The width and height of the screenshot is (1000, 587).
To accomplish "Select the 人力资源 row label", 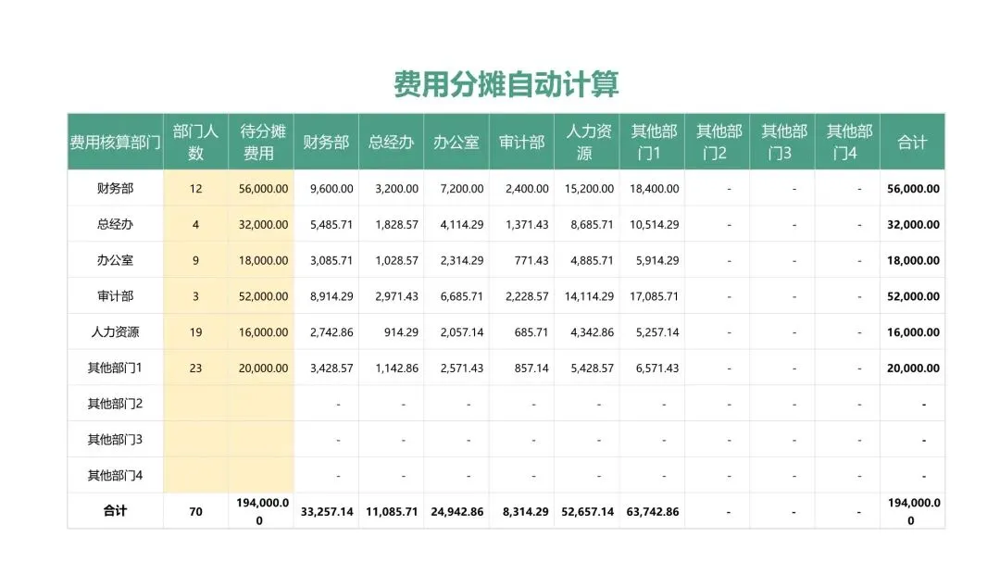I will pos(116,331).
